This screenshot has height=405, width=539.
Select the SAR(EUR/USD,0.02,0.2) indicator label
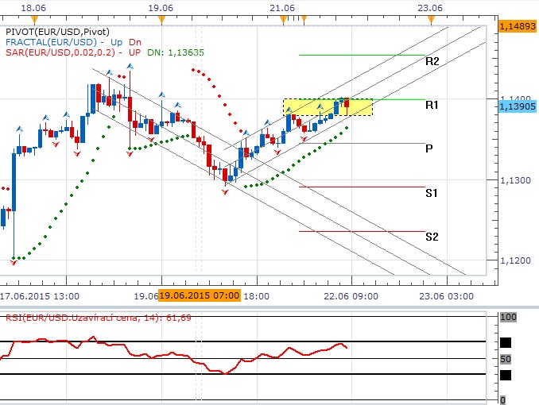pyautogui.click(x=60, y=52)
